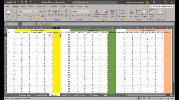Align cell text left
This screenshot has height=100, width=179.
pyautogui.click(x=49, y=16)
